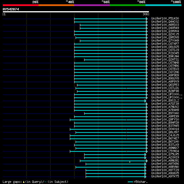Image resolution: width=184 pixels, height=184 pixels.
Task: Click the UniRef100_Q75LR5 subject name
Action: (165, 154)
